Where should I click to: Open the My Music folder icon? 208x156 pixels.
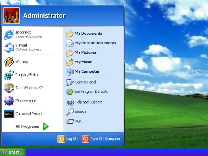[70, 62]
